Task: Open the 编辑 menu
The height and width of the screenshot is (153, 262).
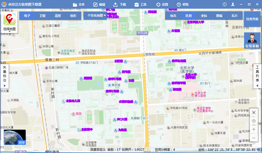Action: point(99,5)
